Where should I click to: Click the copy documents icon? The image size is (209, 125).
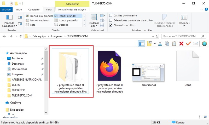pos(167,44)
